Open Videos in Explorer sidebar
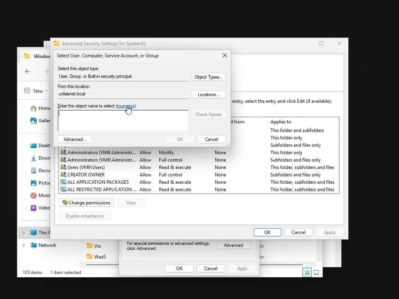 pos(41,208)
